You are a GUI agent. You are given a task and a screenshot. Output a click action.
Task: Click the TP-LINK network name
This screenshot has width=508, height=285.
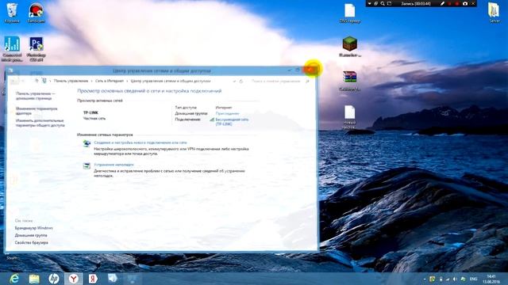click(90, 112)
